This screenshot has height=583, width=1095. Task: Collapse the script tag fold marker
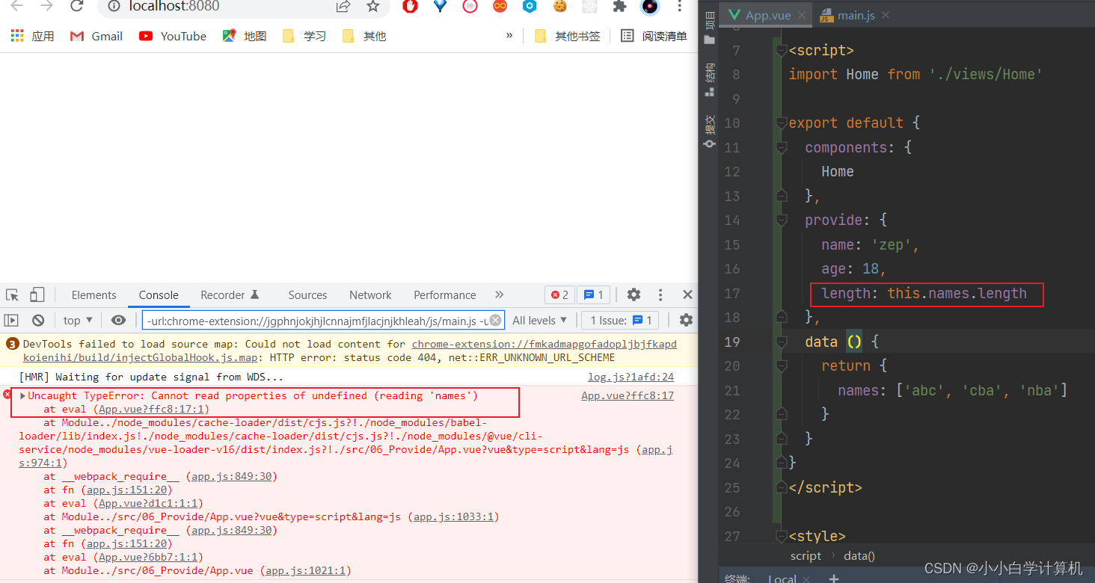(782, 50)
